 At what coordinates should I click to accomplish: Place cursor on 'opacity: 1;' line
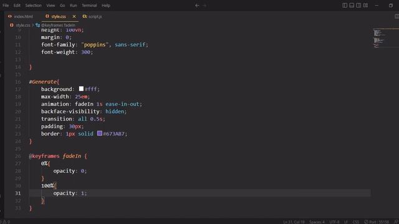(70, 194)
